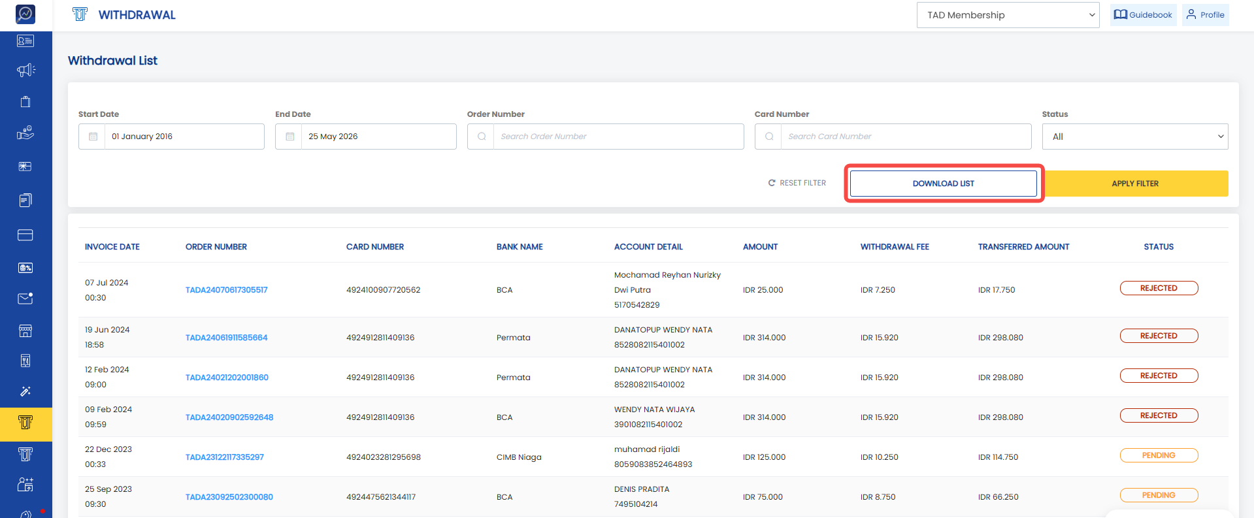Click the calendar icon in Start Date
This screenshot has height=518, width=1254.
click(93, 137)
